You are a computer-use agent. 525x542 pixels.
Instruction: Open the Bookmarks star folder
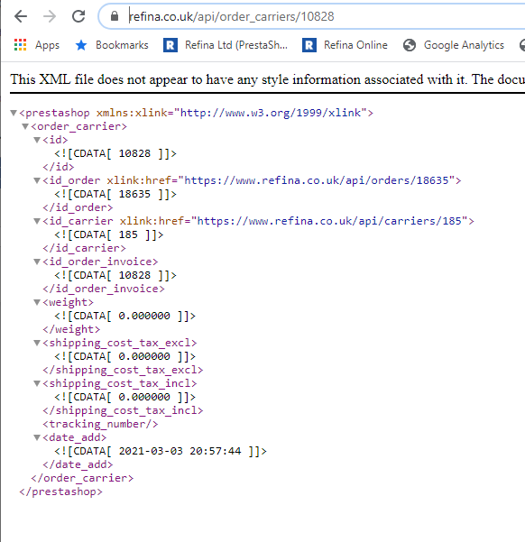(112, 45)
